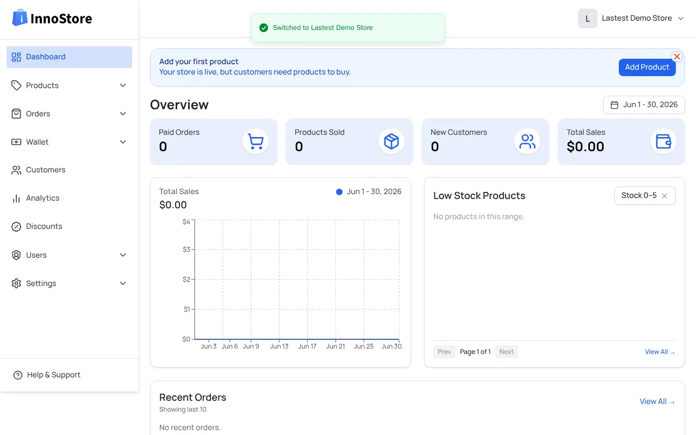Click the InnoStore shopping bag logo
This screenshot has height=435, width=696.
click(20, 18)
